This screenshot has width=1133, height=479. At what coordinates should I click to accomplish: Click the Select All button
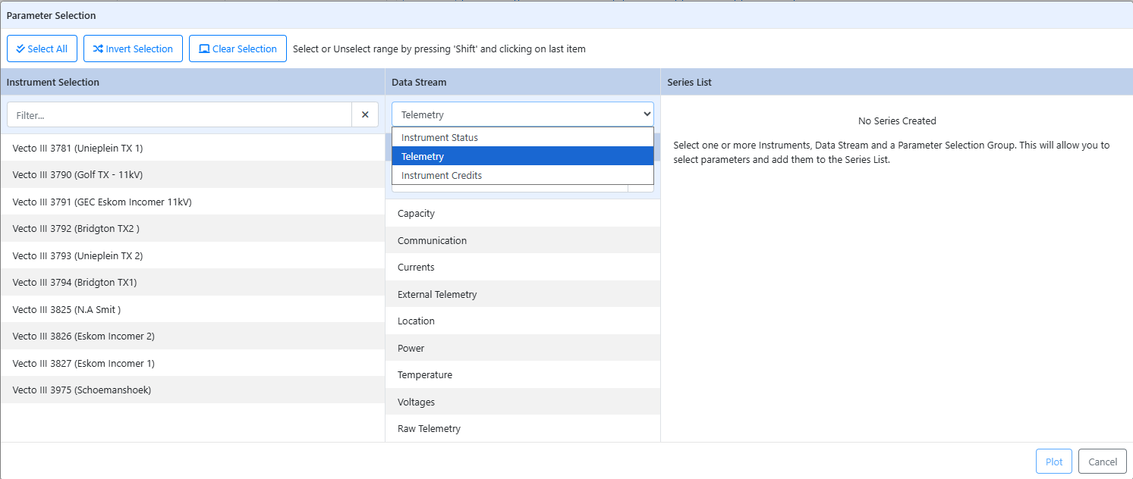[x=42, y=49]
